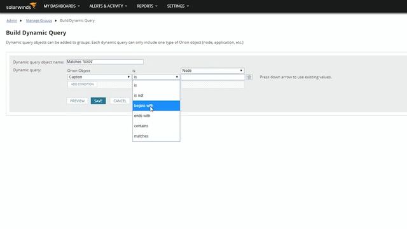Screen dimensions: 407x229
Task: Go to the Manage Groups breadcrumb link
Action: 39,20
